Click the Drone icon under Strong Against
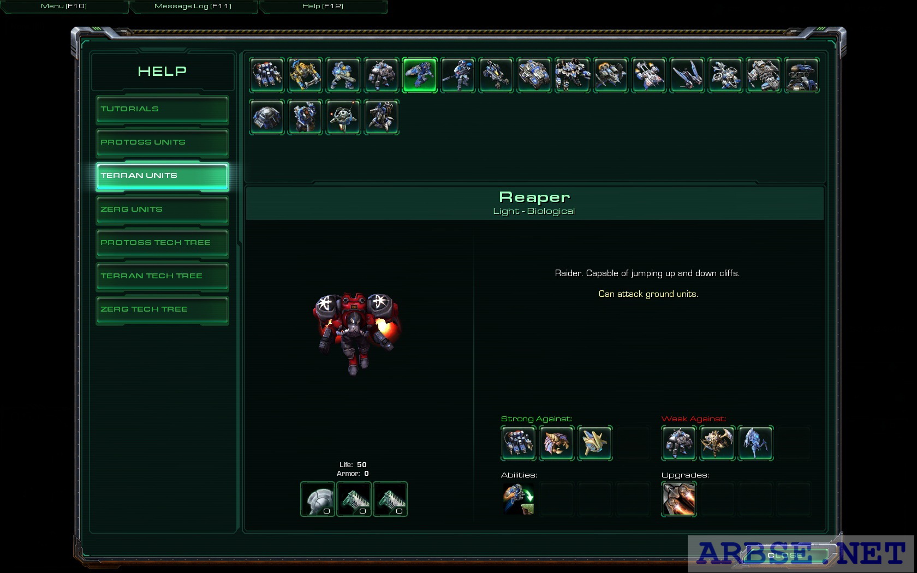Image resolution: width=917 pixels, height=573 pixels. click(x=556, y=443)
